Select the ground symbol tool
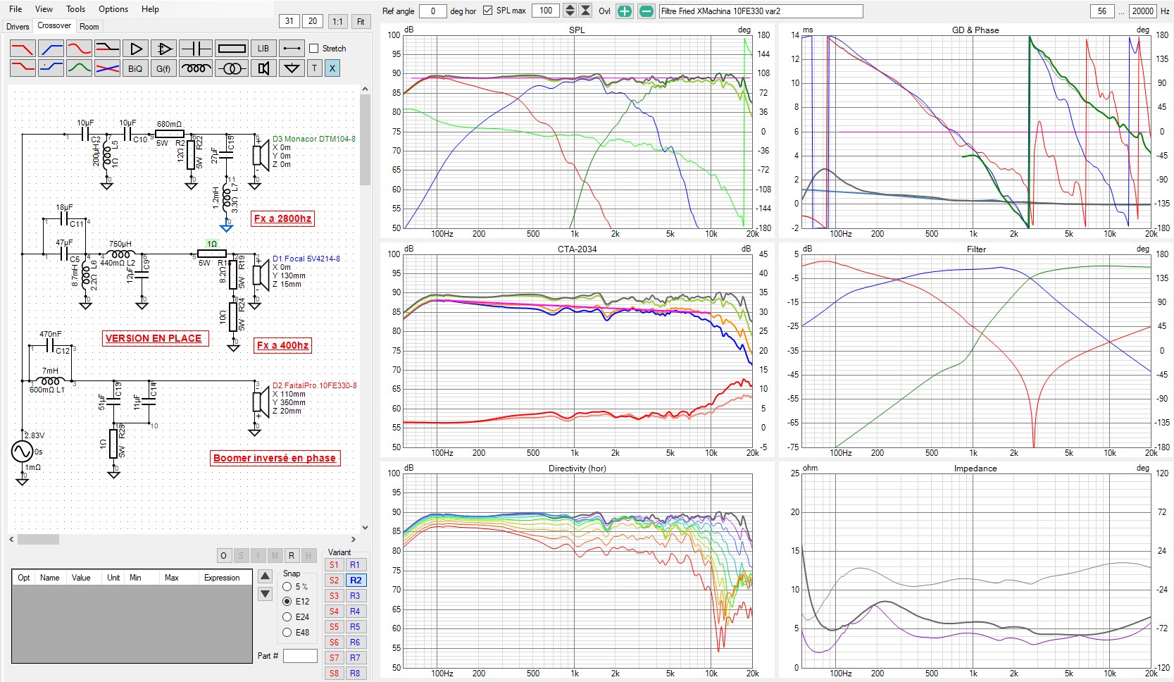The image size is (1174, 682). (292, 68)
